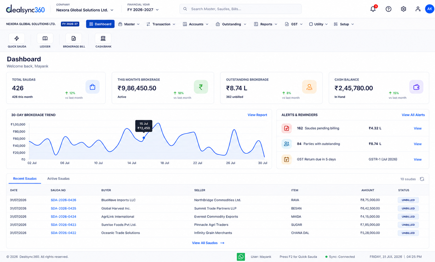Image resolution: width=435 pixels, height=262 pixels.
Task: Click the UNBILLED status badge for SUGAR
Action: [408, 225]
